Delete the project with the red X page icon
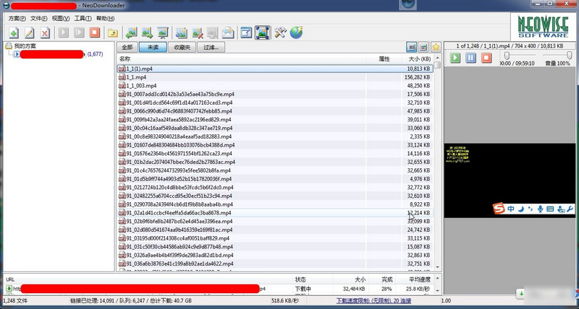This screenshot has width=579, height=309. point(45,33)
